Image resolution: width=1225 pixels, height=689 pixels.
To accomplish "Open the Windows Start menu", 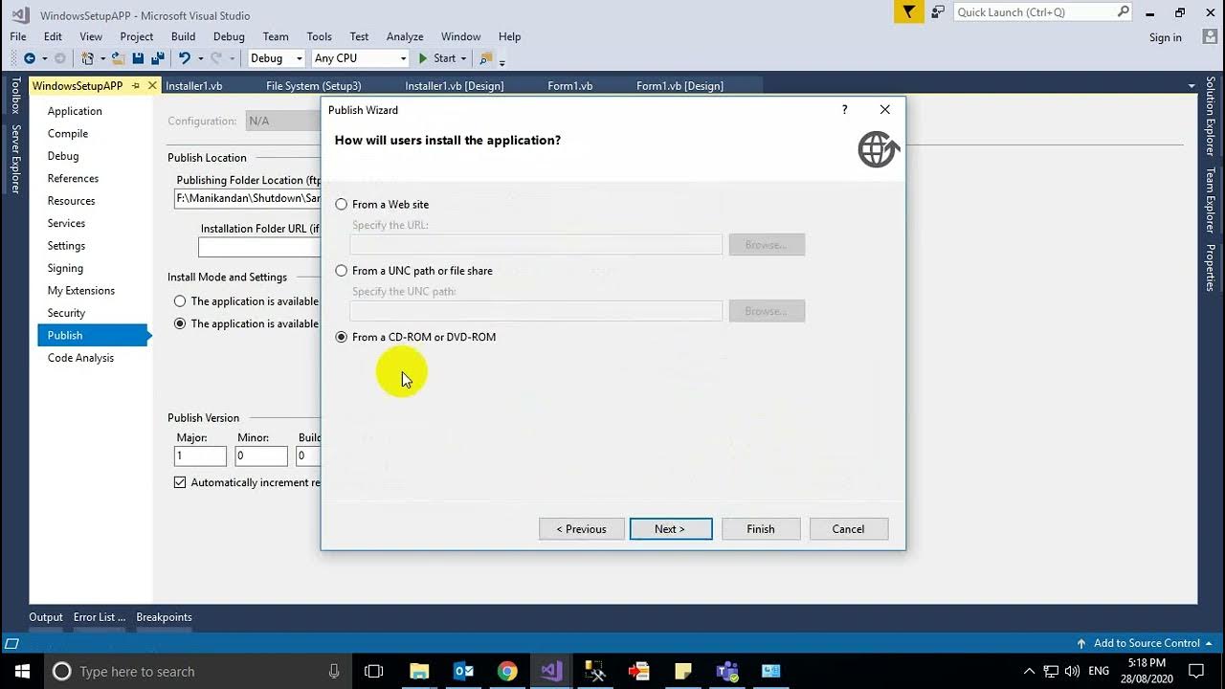I will pyautogui.click(x=22, y=671).
